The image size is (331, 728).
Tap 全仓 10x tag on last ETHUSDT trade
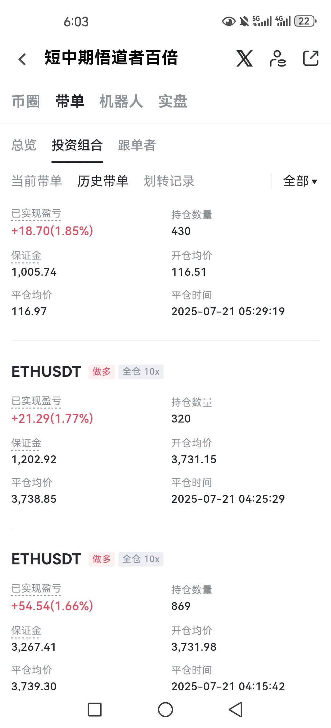point(141,559)
